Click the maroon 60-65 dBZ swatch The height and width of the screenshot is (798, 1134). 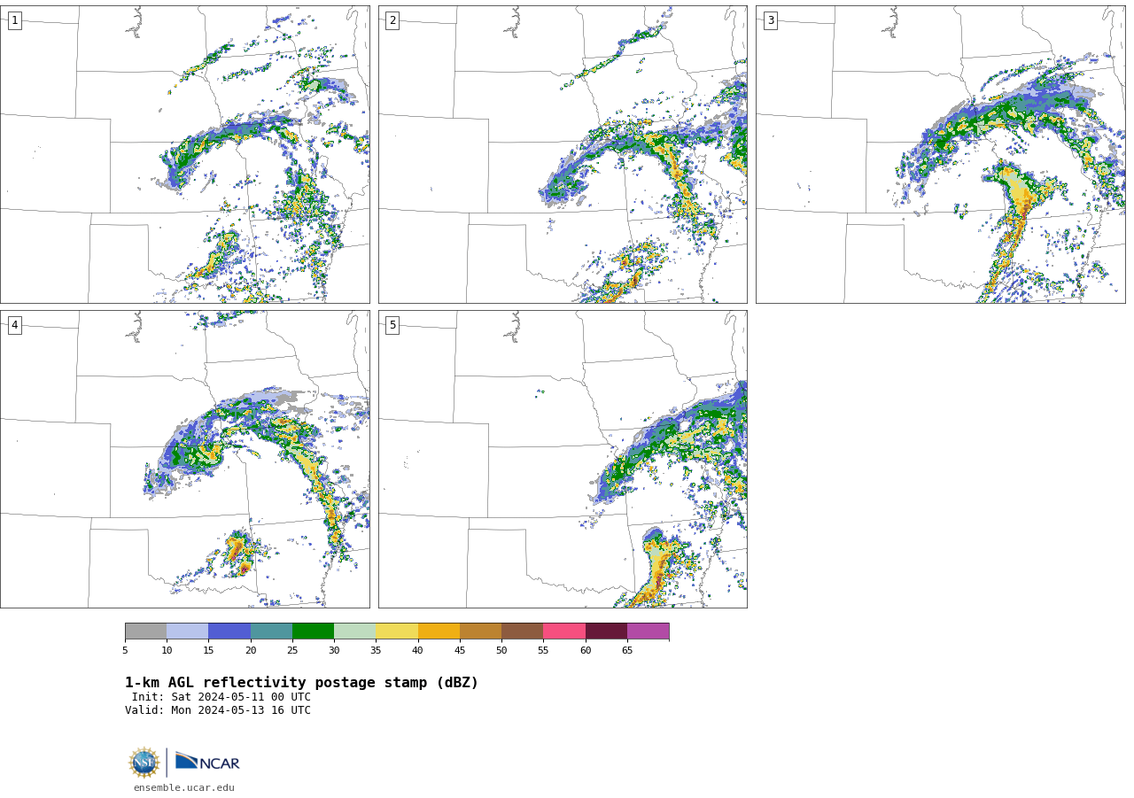(606, 631)
